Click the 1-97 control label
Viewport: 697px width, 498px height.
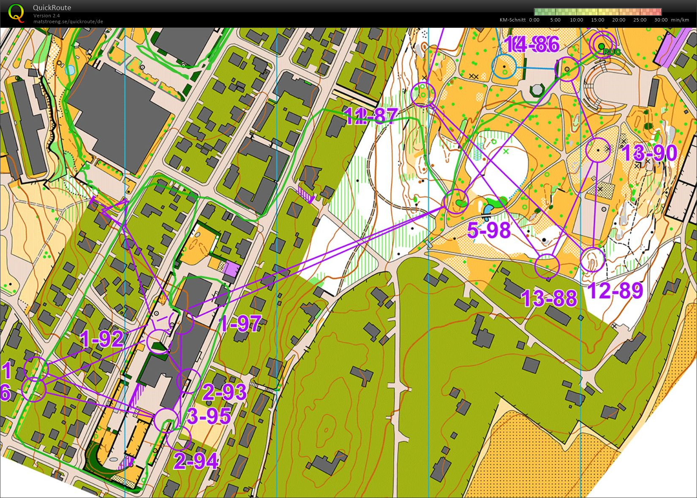coord(240,324)
